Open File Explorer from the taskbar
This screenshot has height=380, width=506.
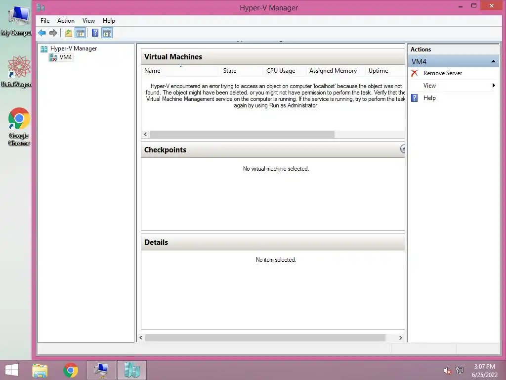click(x=40, y=370)
